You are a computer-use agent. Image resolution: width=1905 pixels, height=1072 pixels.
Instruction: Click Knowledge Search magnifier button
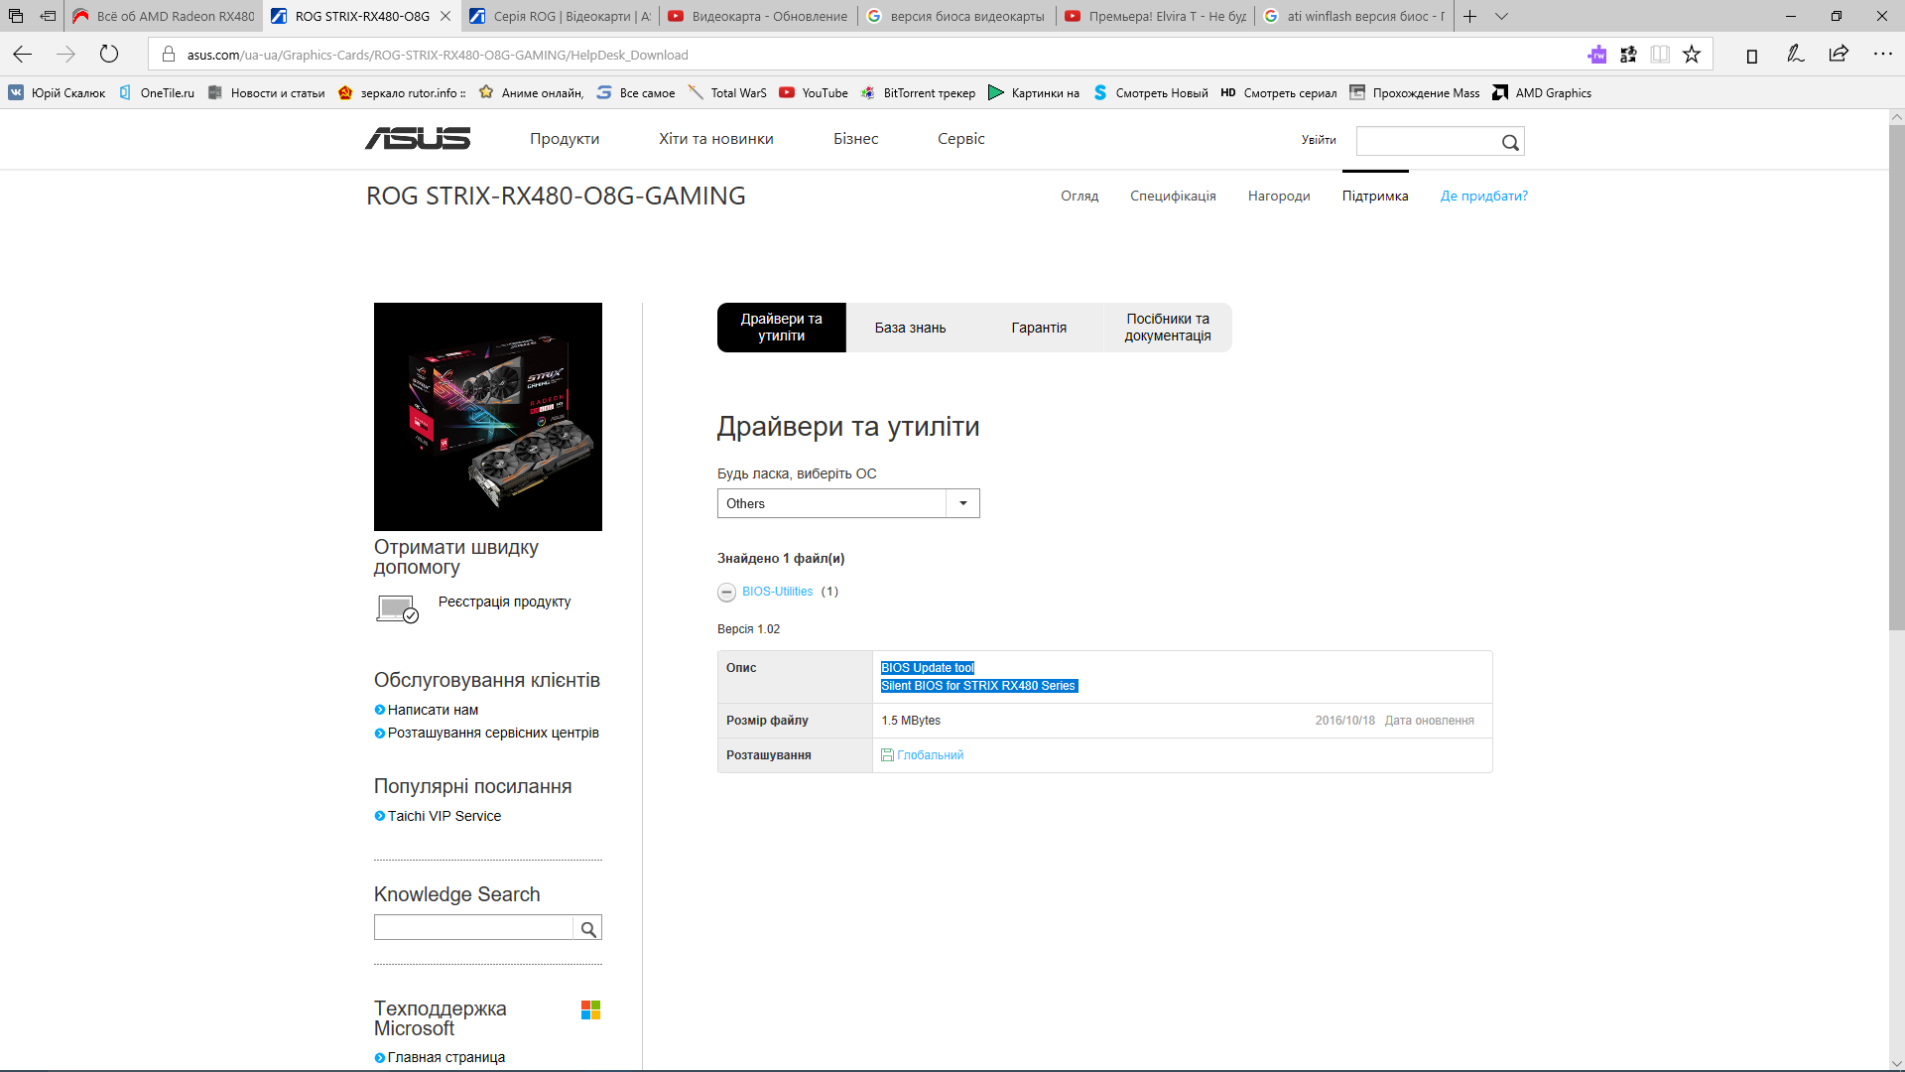(x=588, y=928)
